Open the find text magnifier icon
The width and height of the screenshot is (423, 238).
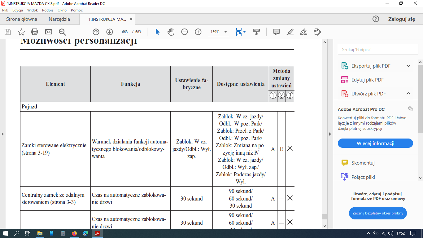coord(62,32)
